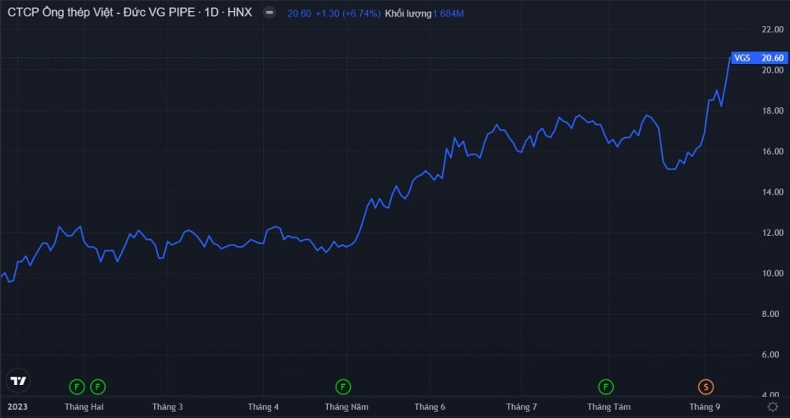790x418 pixels.
Task: Open the first F event marker near Tháng Hai
Action: click(77, 386)
